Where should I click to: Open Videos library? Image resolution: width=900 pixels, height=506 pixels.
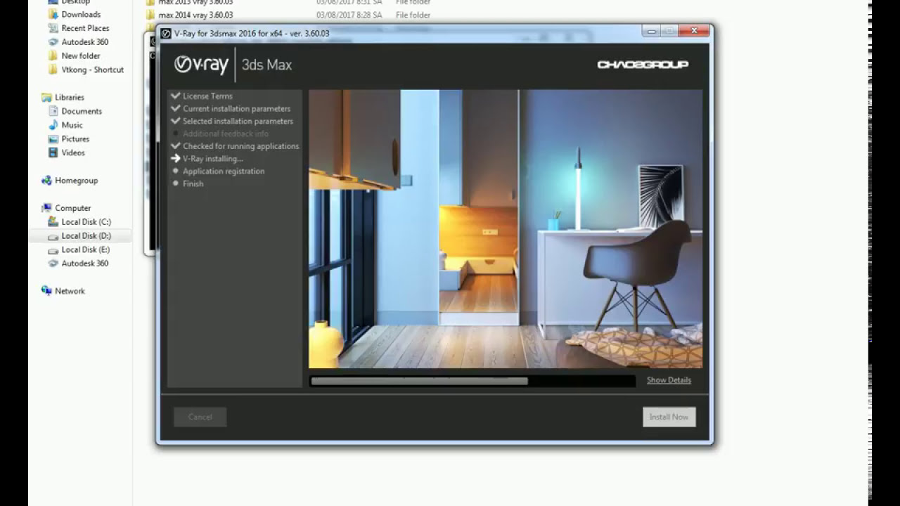(73, 153)
